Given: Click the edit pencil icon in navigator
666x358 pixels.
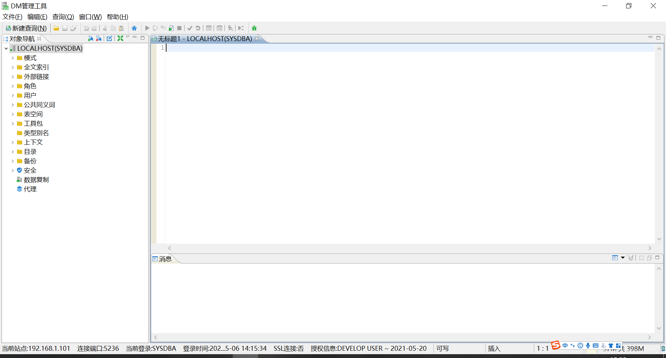Looking at the screenshot, I should click(110, 38).
